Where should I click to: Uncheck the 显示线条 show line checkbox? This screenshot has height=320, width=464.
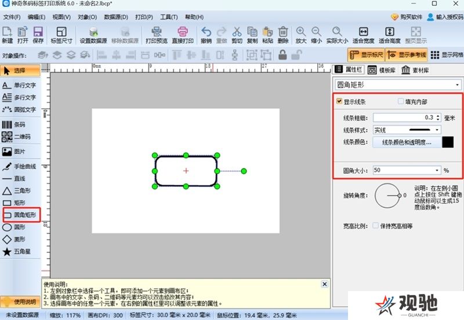click(x=339, y=101)
